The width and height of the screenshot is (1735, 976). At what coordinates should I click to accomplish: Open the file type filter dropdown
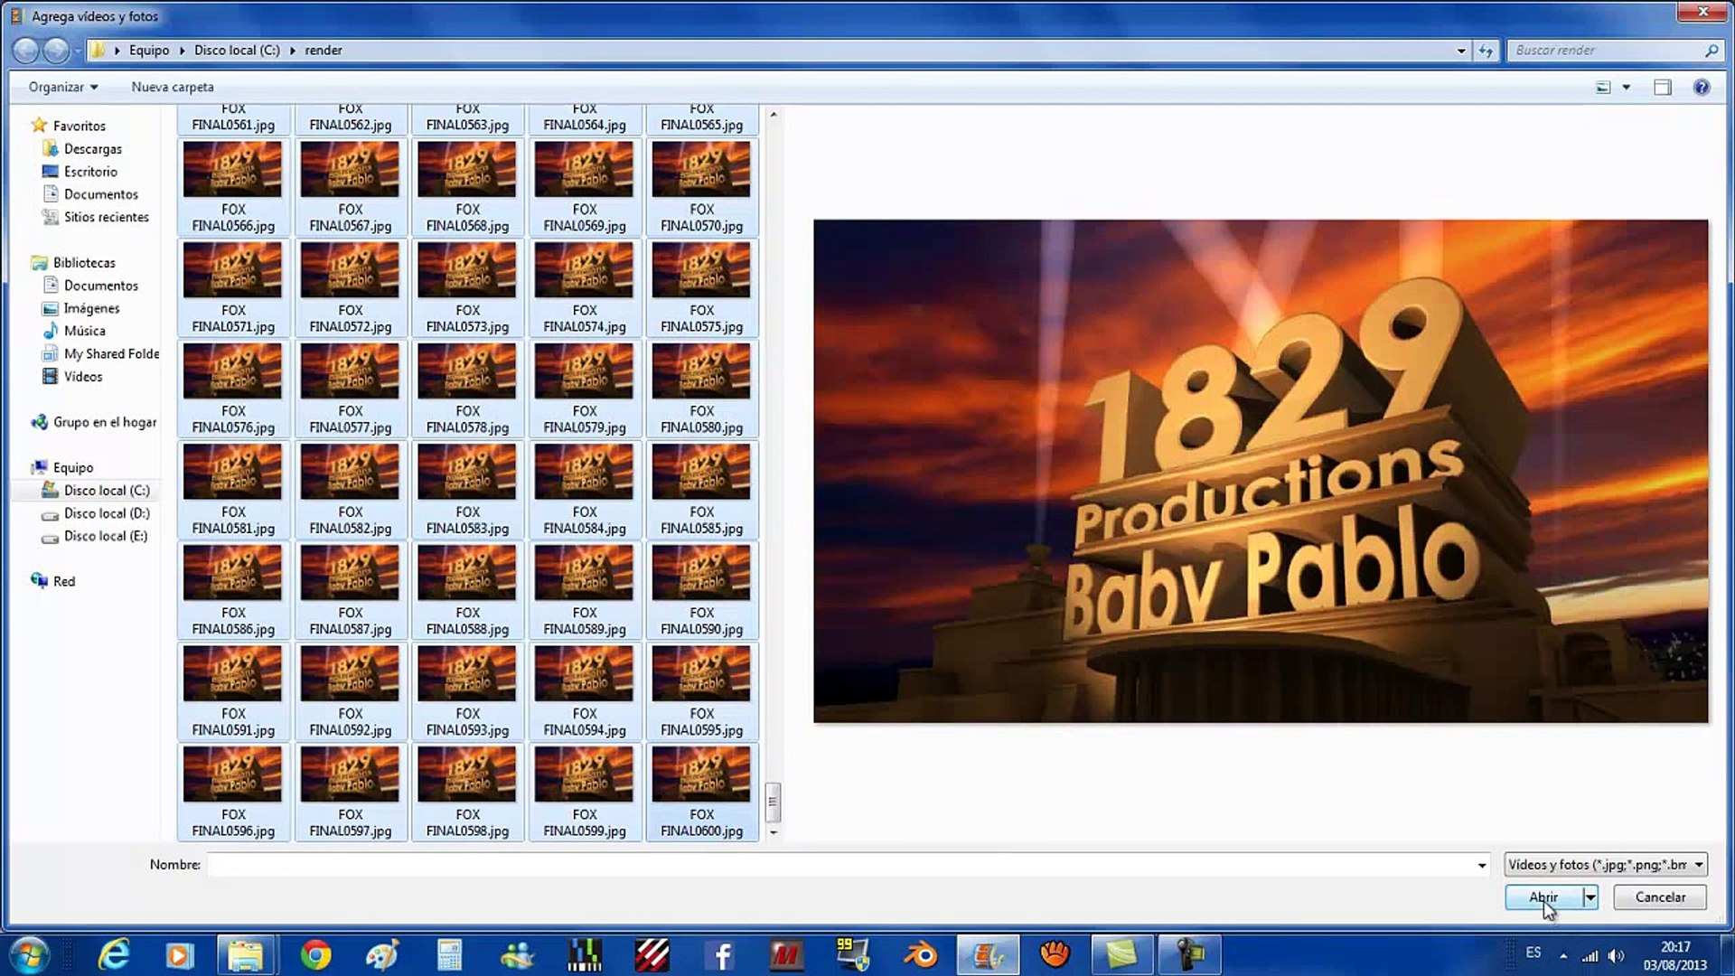(1605, 865)
